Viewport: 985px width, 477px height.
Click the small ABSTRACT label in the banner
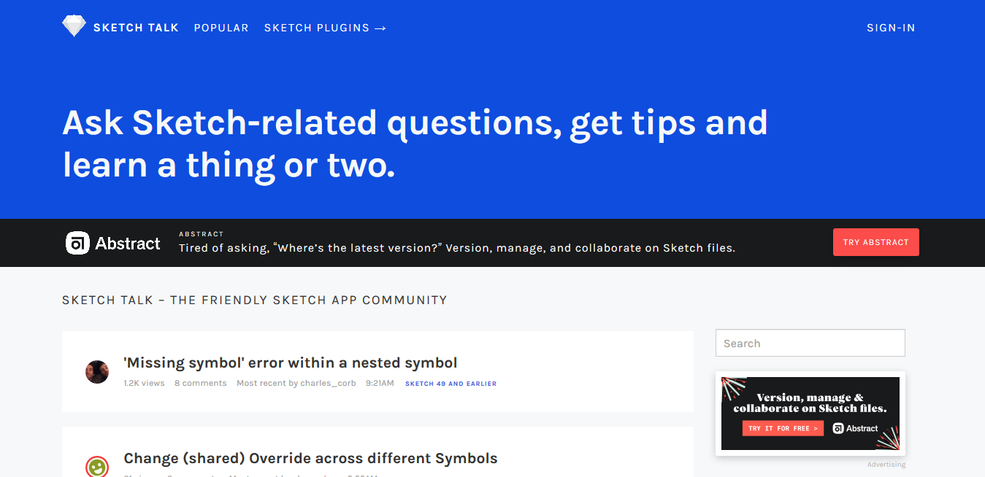(x=202, y=234)
